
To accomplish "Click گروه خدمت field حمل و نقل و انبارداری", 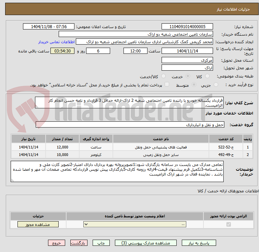I will click(x=130, y=125).
